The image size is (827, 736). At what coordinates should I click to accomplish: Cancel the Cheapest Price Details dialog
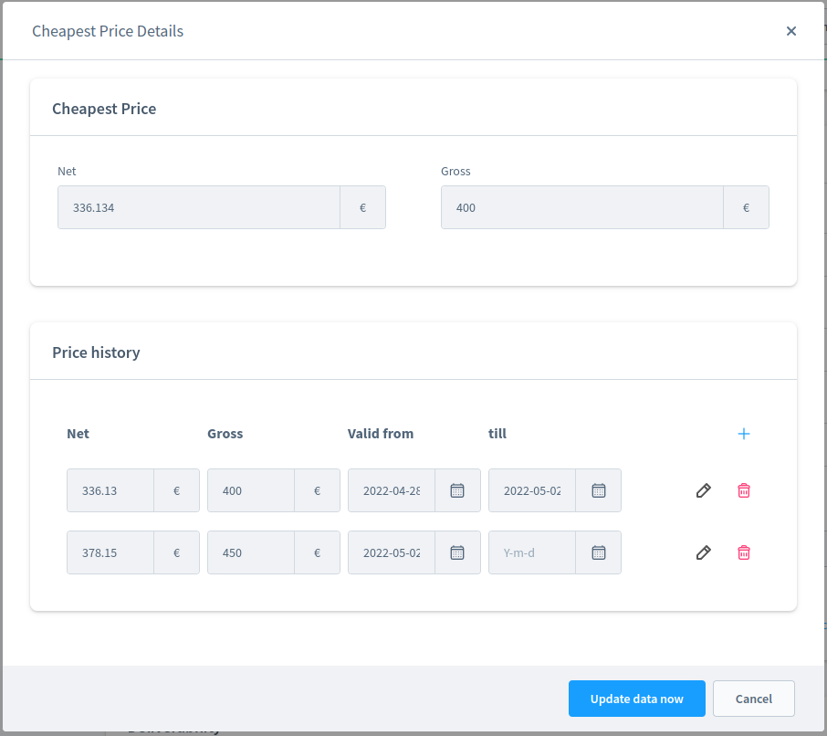pos(753,699)
